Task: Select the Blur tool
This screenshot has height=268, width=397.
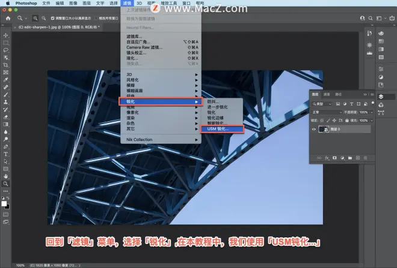Action: (5, 132)
